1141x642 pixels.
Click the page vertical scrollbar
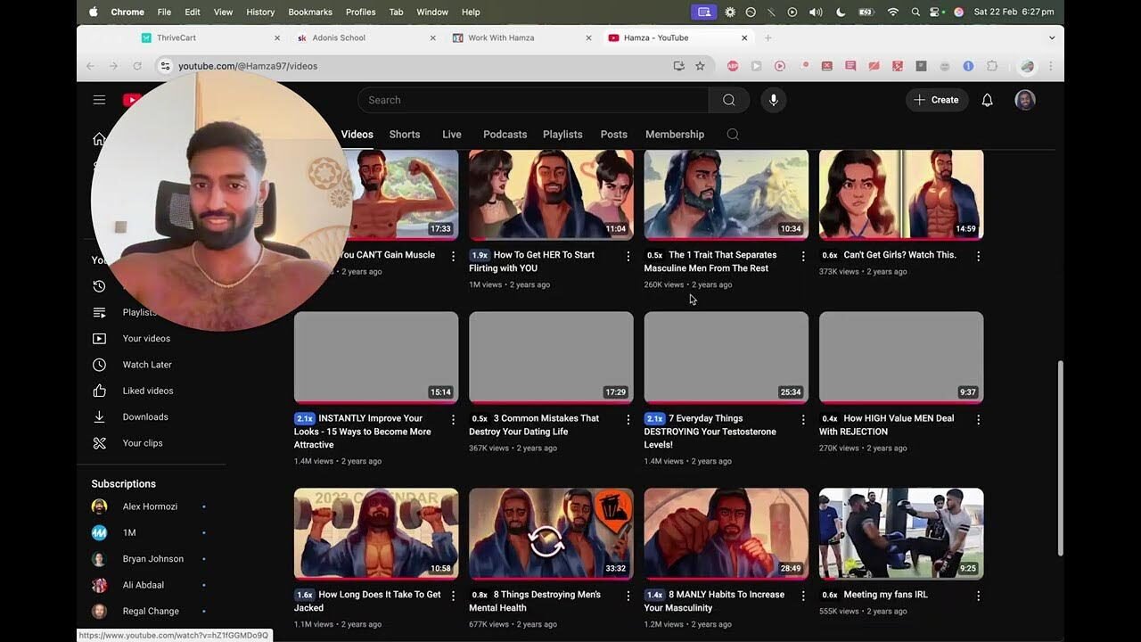pyautogui.click(x=1060, y=457)
